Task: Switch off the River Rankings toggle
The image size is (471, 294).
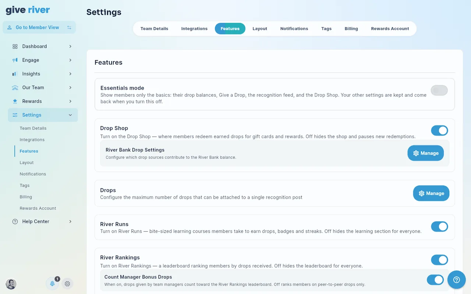Action: (x=439, y=260)
